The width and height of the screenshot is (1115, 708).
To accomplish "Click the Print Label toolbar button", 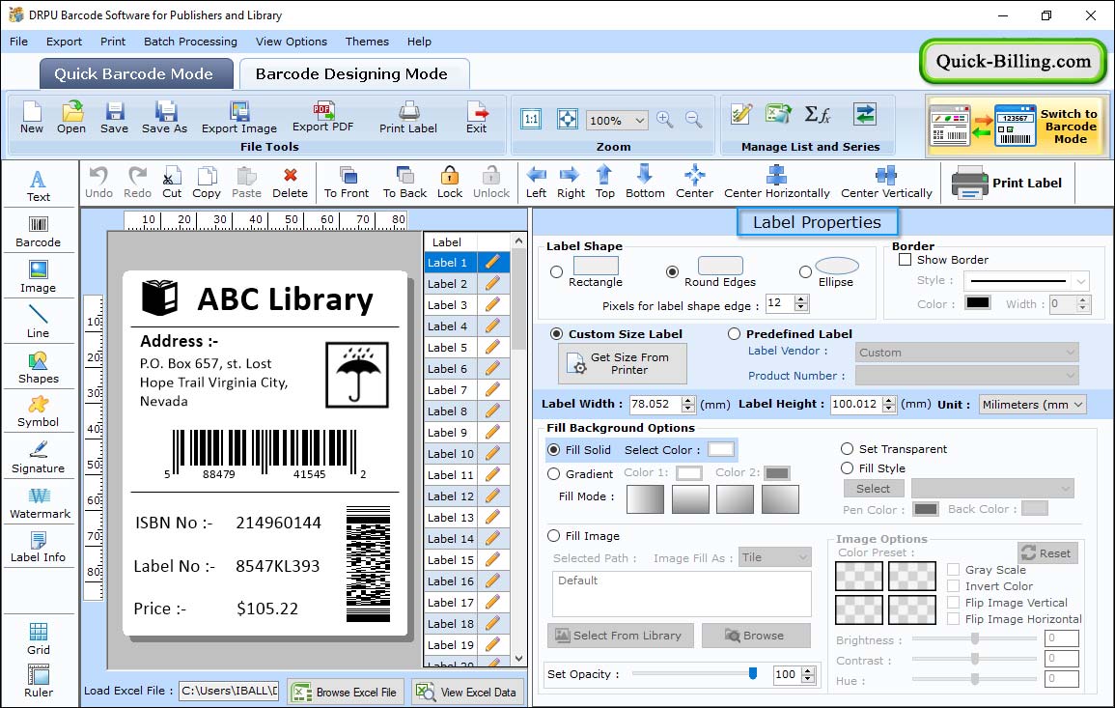I will tap(1008, 183).
